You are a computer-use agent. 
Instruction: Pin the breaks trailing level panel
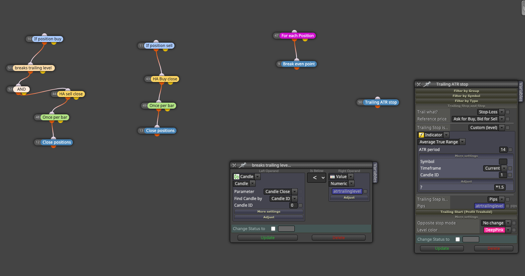[x=243, y=165]
